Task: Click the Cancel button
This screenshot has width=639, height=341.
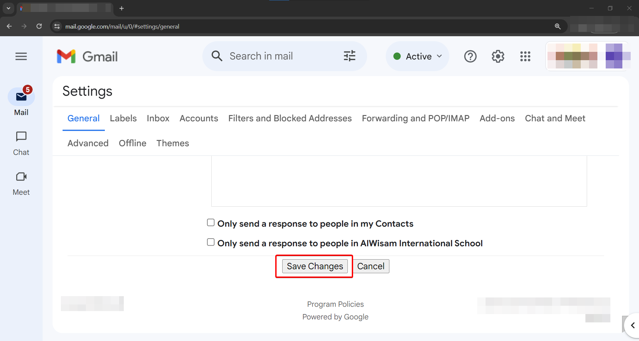Action: (371, 266)
